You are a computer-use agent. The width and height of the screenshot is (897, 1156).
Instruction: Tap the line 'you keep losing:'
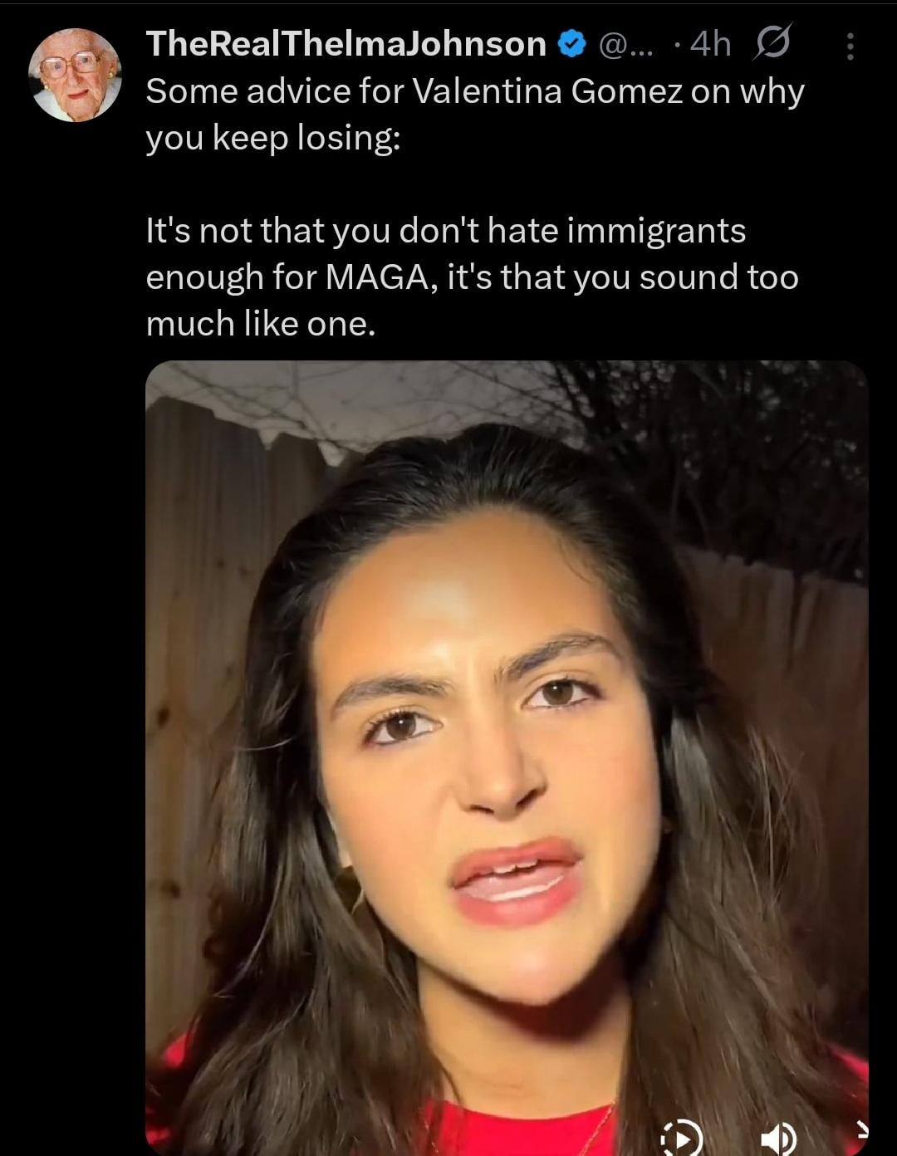tap(273, 139)
